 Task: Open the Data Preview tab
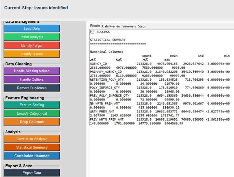coord(111,26)
